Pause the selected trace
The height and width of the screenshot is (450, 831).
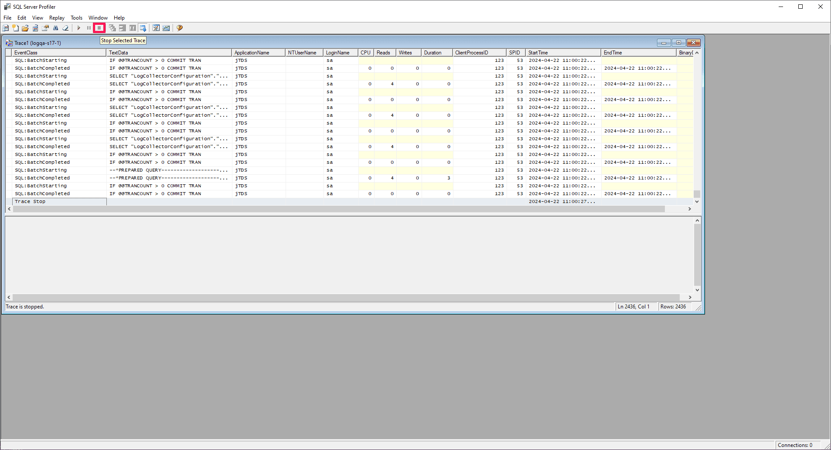[x=89, y=28]
